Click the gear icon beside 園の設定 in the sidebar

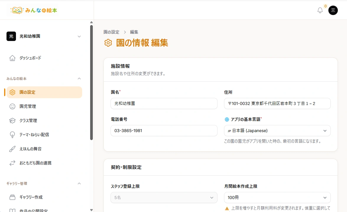pos(12,92)
